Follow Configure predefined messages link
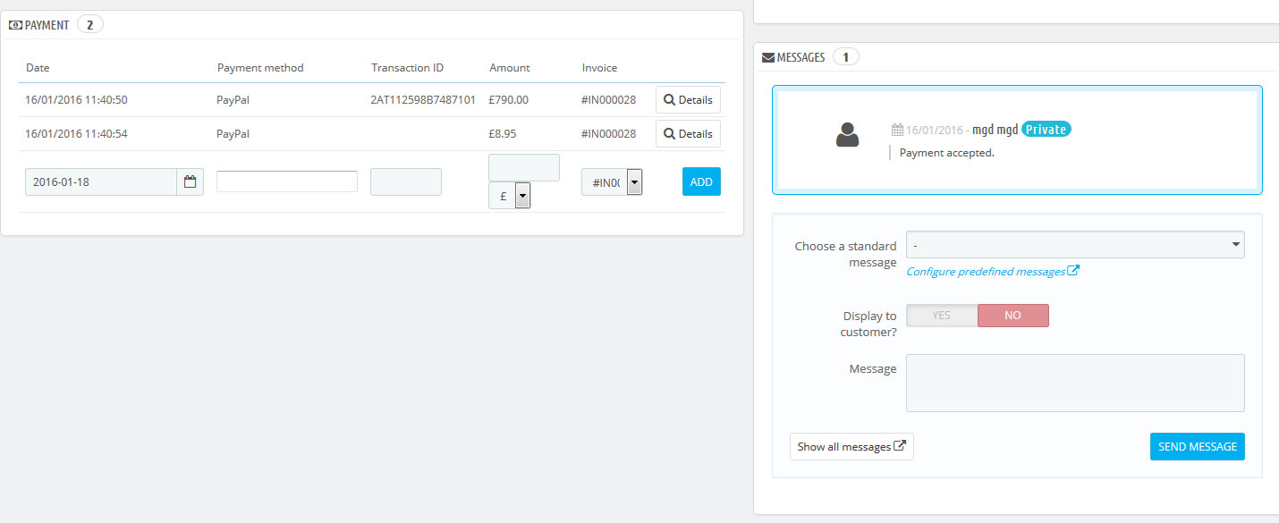The height and width of the screenshot is (523, 1279). coord(993,271)
